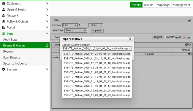Screen dimensions: 193x111
Task: Expand the System menu chevron
Action: pos(47,69)
